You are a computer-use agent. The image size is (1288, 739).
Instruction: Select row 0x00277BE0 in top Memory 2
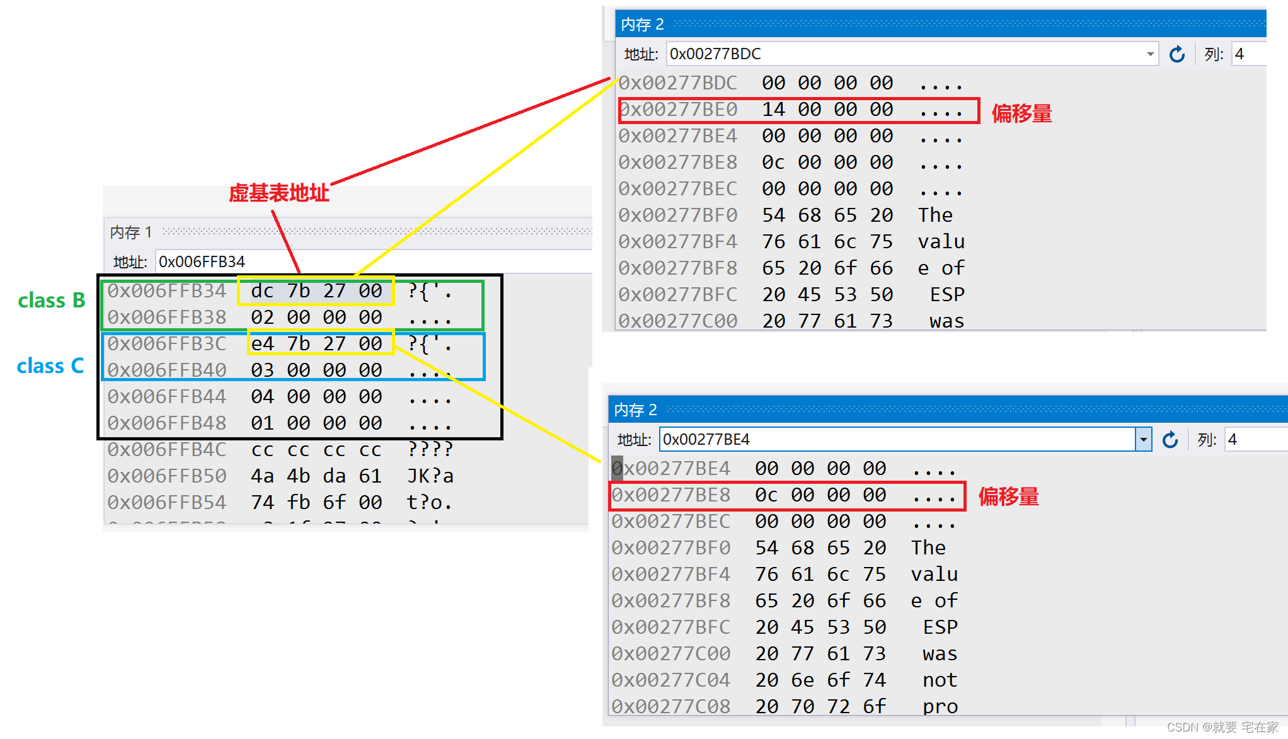click(791, 110)
